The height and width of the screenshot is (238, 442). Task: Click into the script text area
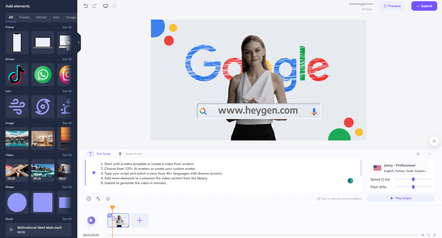(x=223, y=176)
